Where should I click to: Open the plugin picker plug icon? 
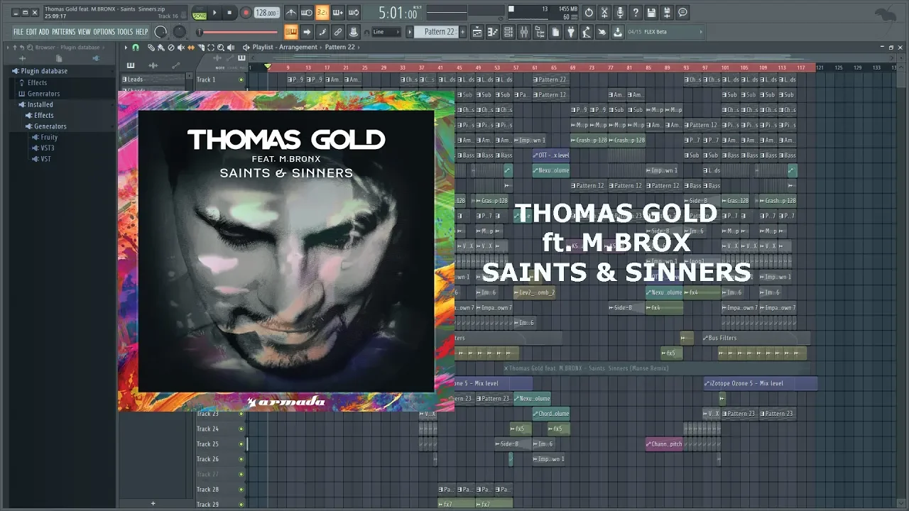[570, 32]
